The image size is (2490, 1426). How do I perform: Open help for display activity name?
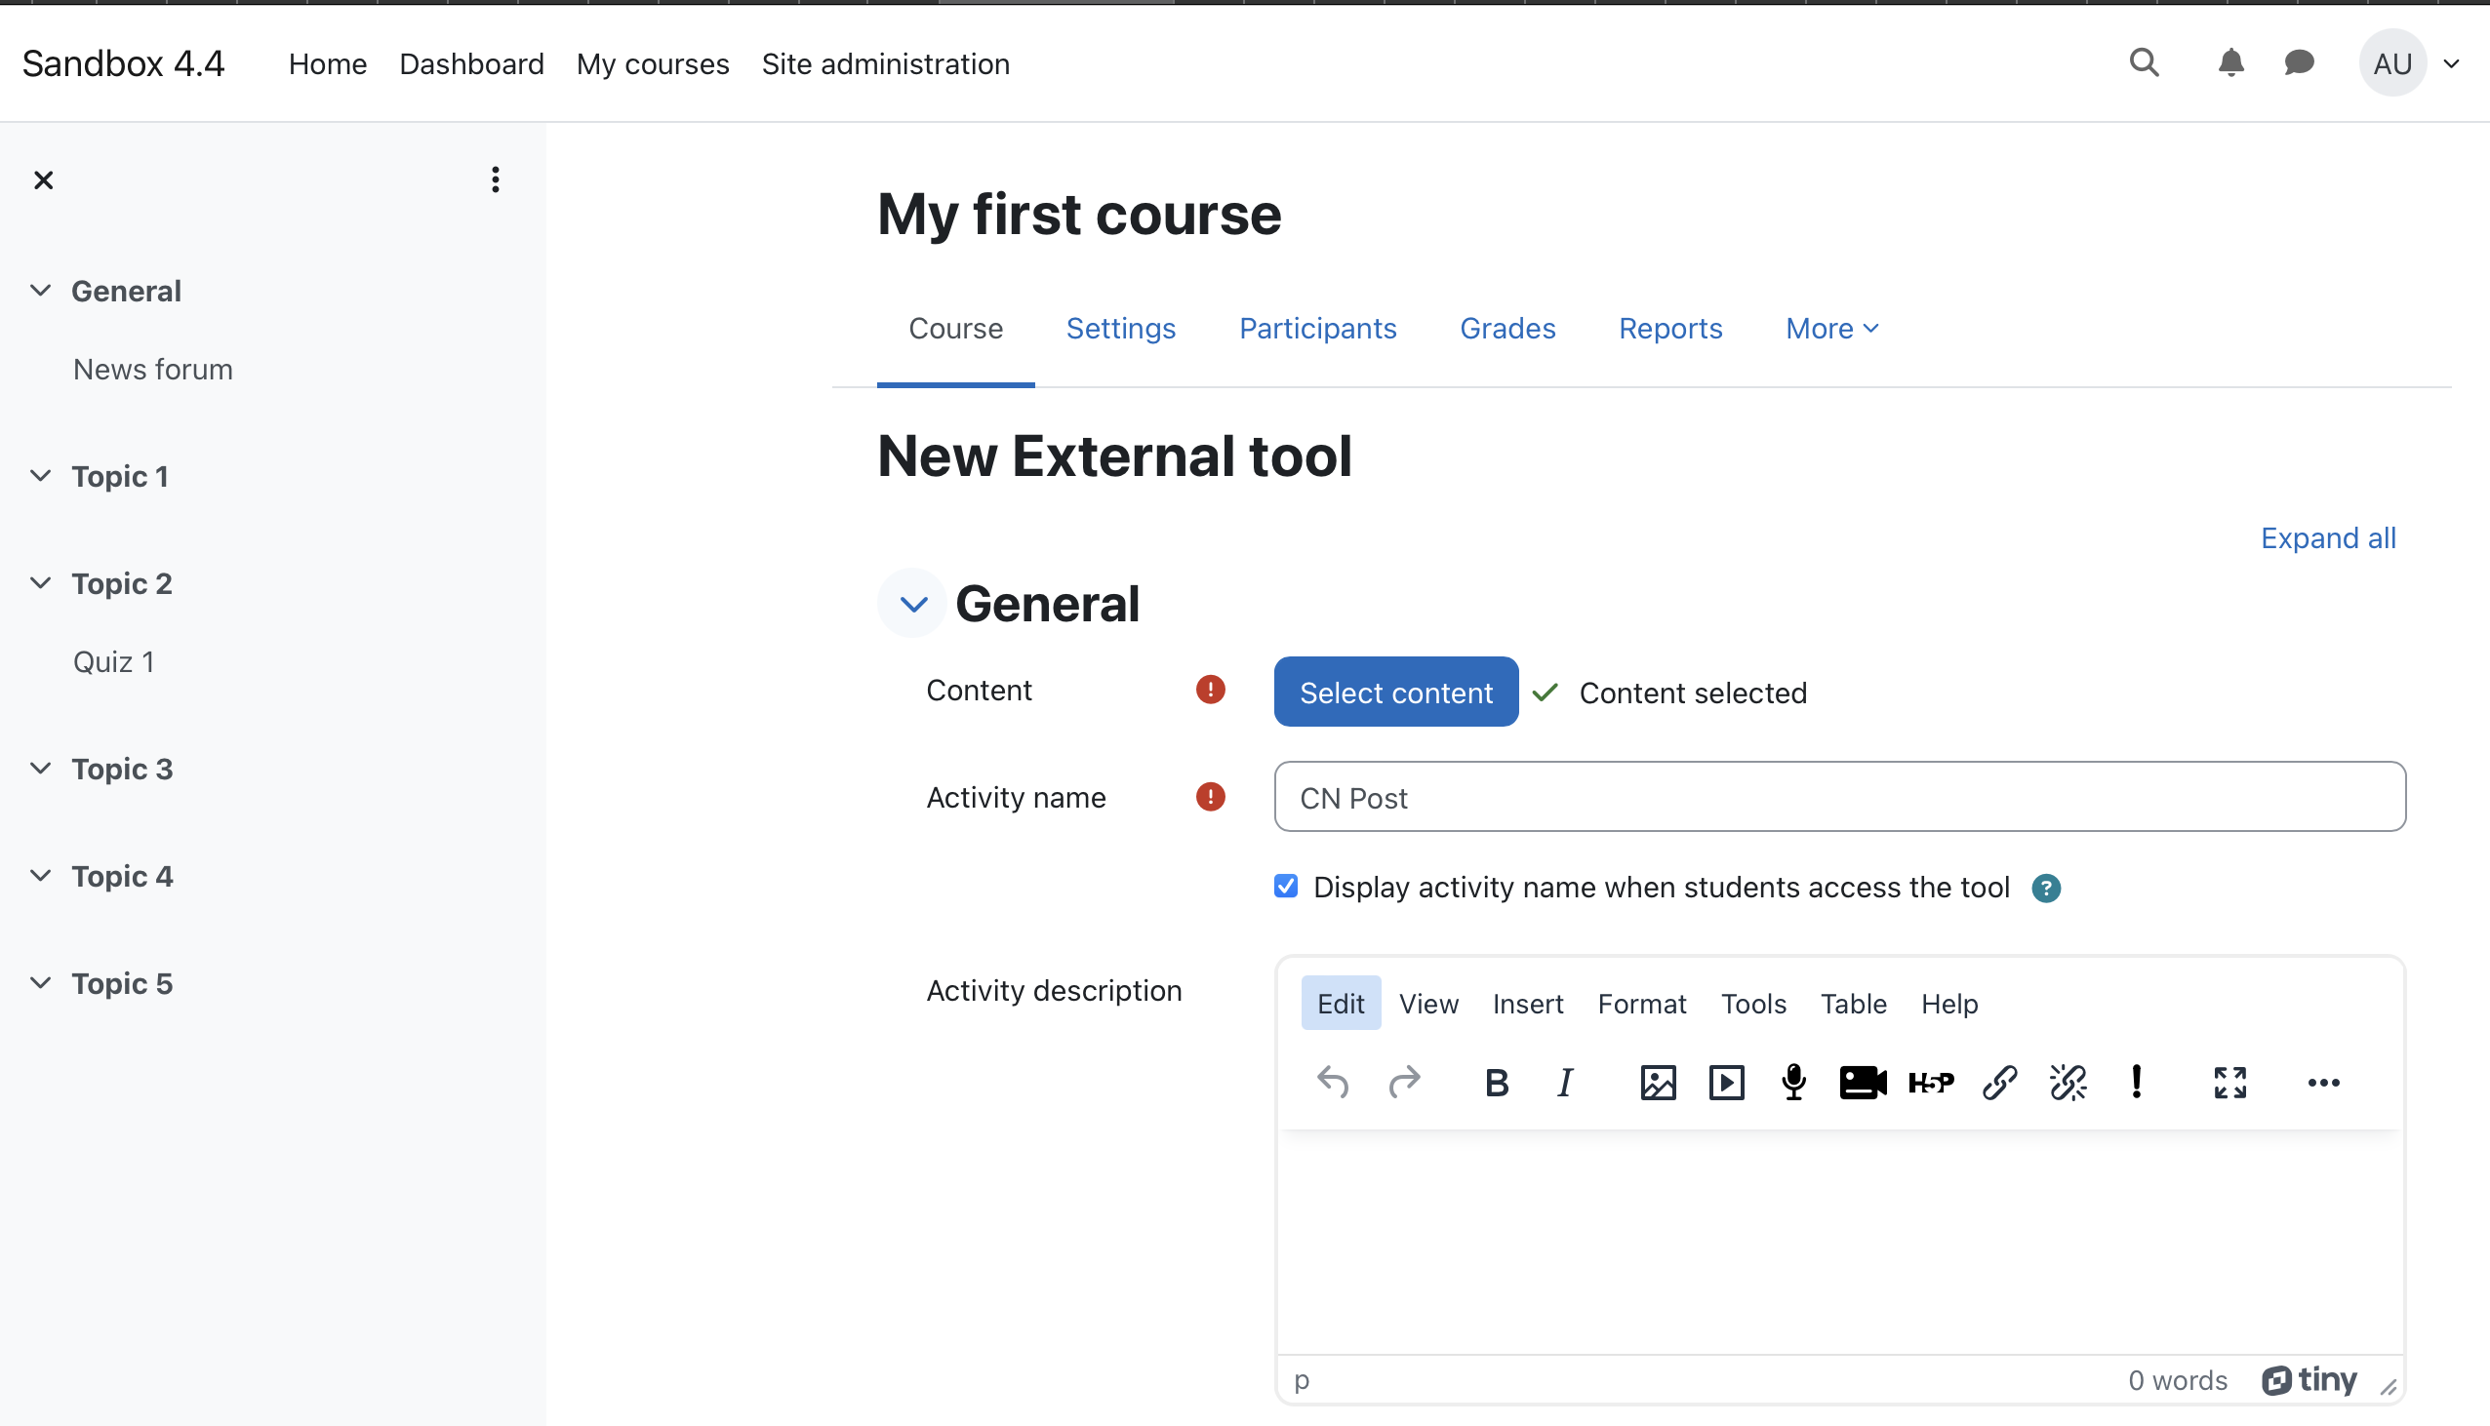(2045, 888)
